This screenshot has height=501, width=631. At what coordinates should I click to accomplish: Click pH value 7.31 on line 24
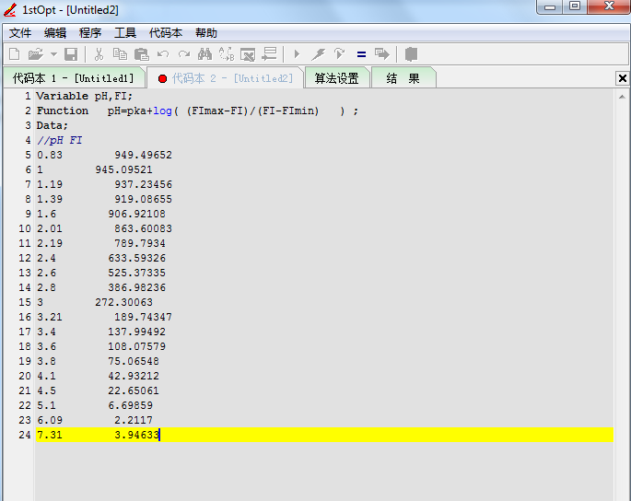tap(50, 435)
